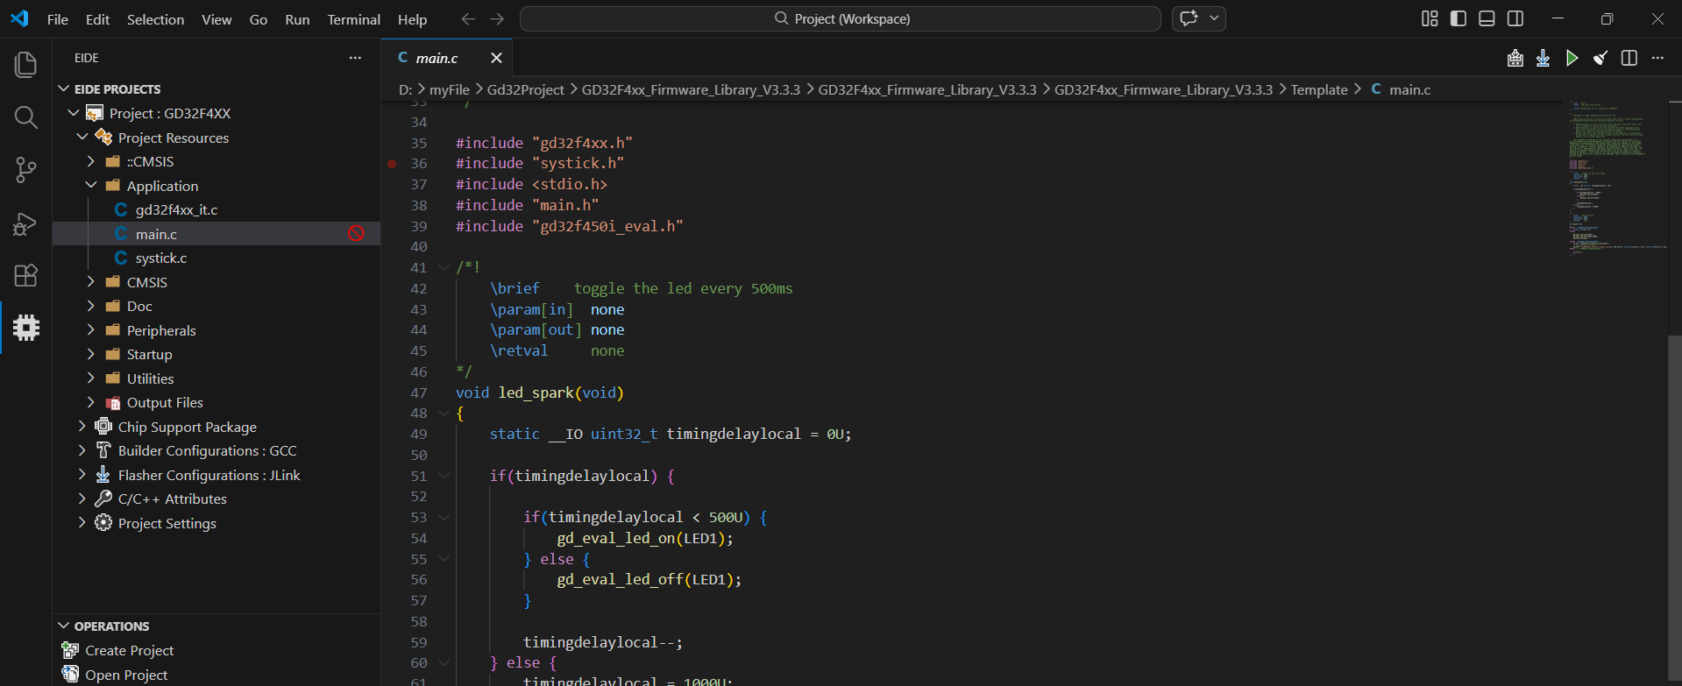
Task: Expand the Utilities folder
Action: pos(91,378)
